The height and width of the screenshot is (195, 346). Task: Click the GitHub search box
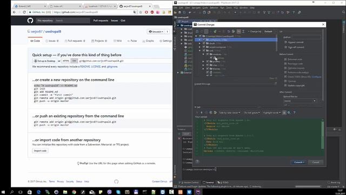pos(72,21)
